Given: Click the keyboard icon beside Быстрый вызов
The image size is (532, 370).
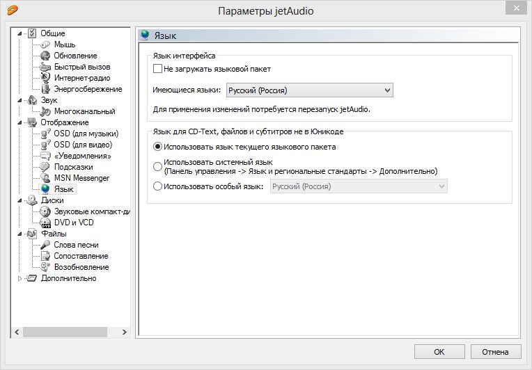Looking at the screenshot, I should [45, 67].
